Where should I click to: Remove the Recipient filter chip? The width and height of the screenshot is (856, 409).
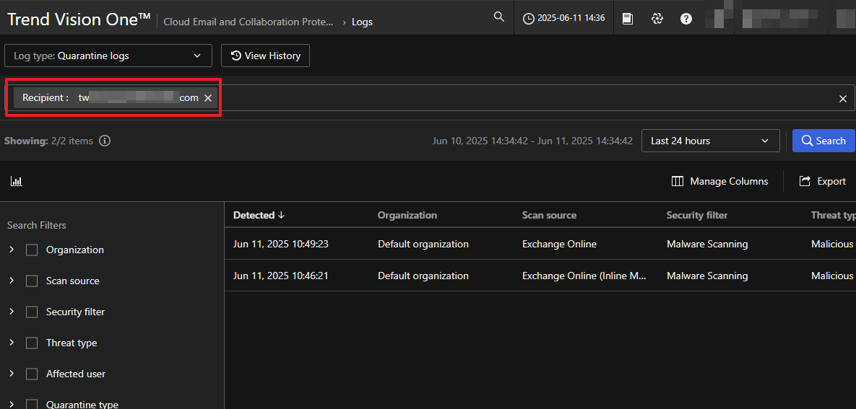click(208, 98)
